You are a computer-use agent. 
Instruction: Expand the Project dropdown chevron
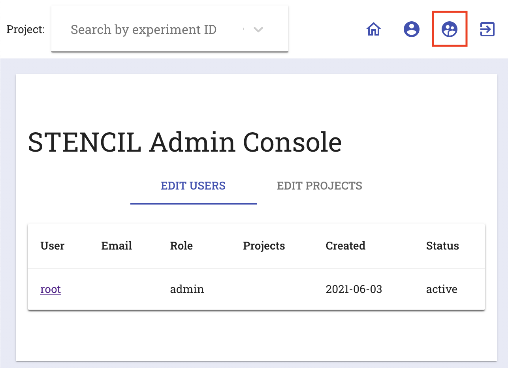(x=258, y=30)
